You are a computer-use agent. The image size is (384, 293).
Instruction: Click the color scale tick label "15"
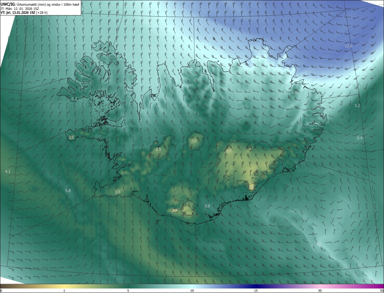(256, 291)
